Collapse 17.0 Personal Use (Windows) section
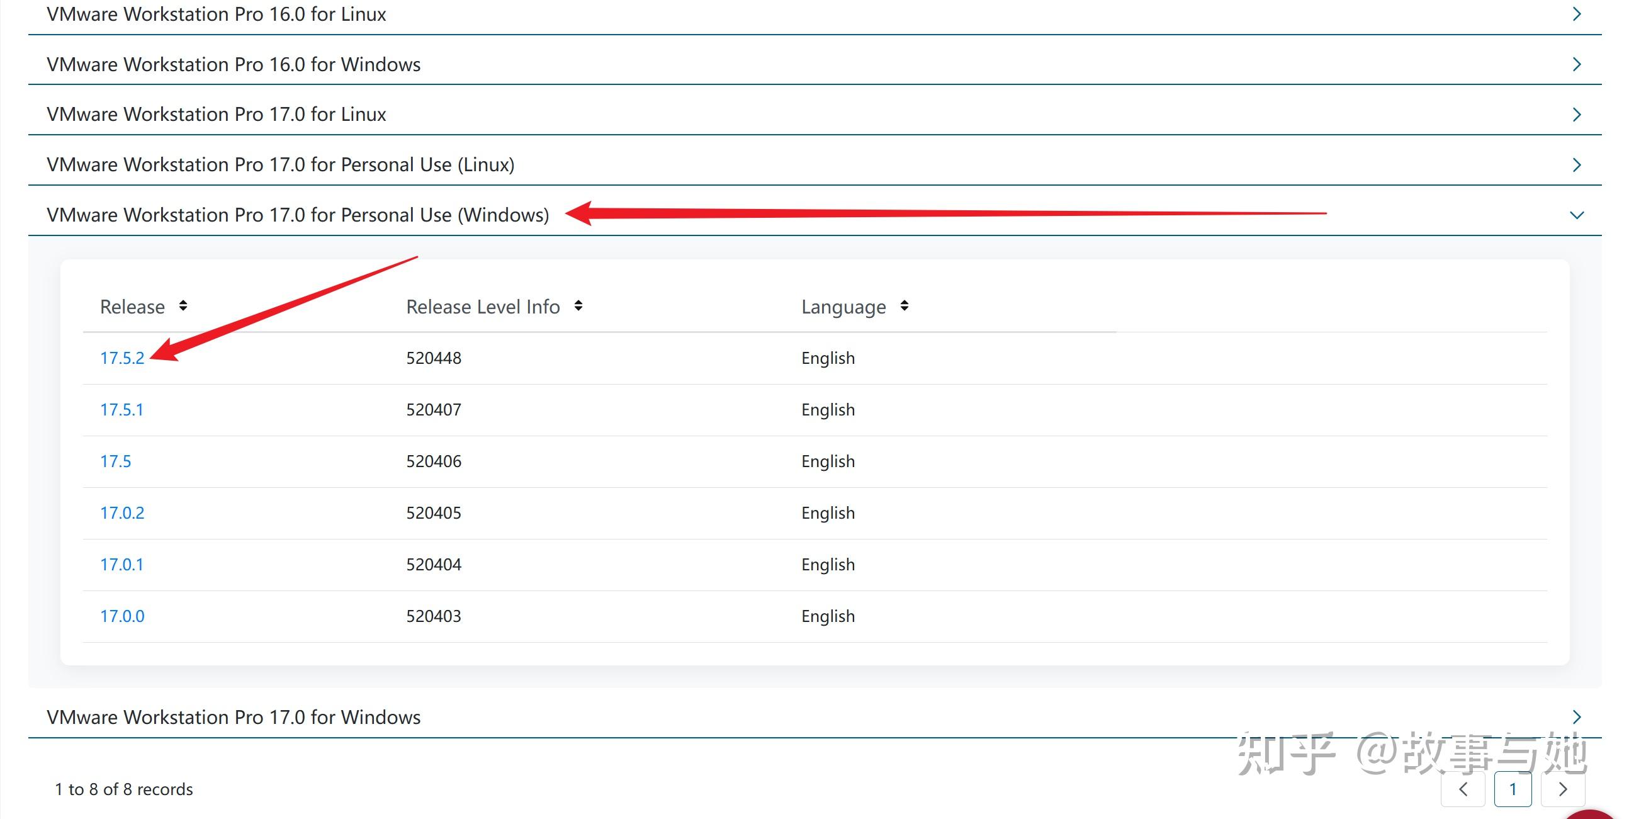 coord(1577,215)
